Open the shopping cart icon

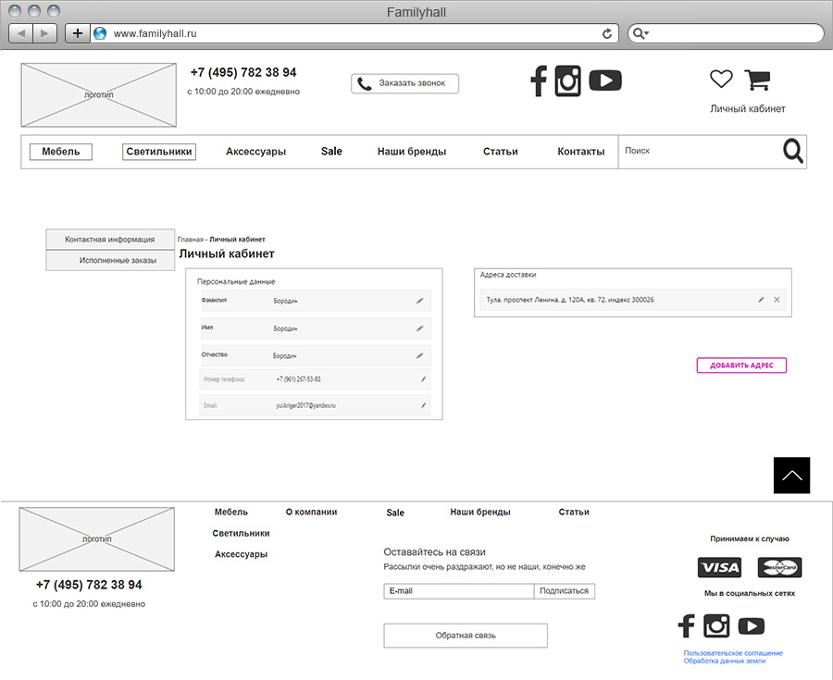pyautogui.click(x=757, y=80)
